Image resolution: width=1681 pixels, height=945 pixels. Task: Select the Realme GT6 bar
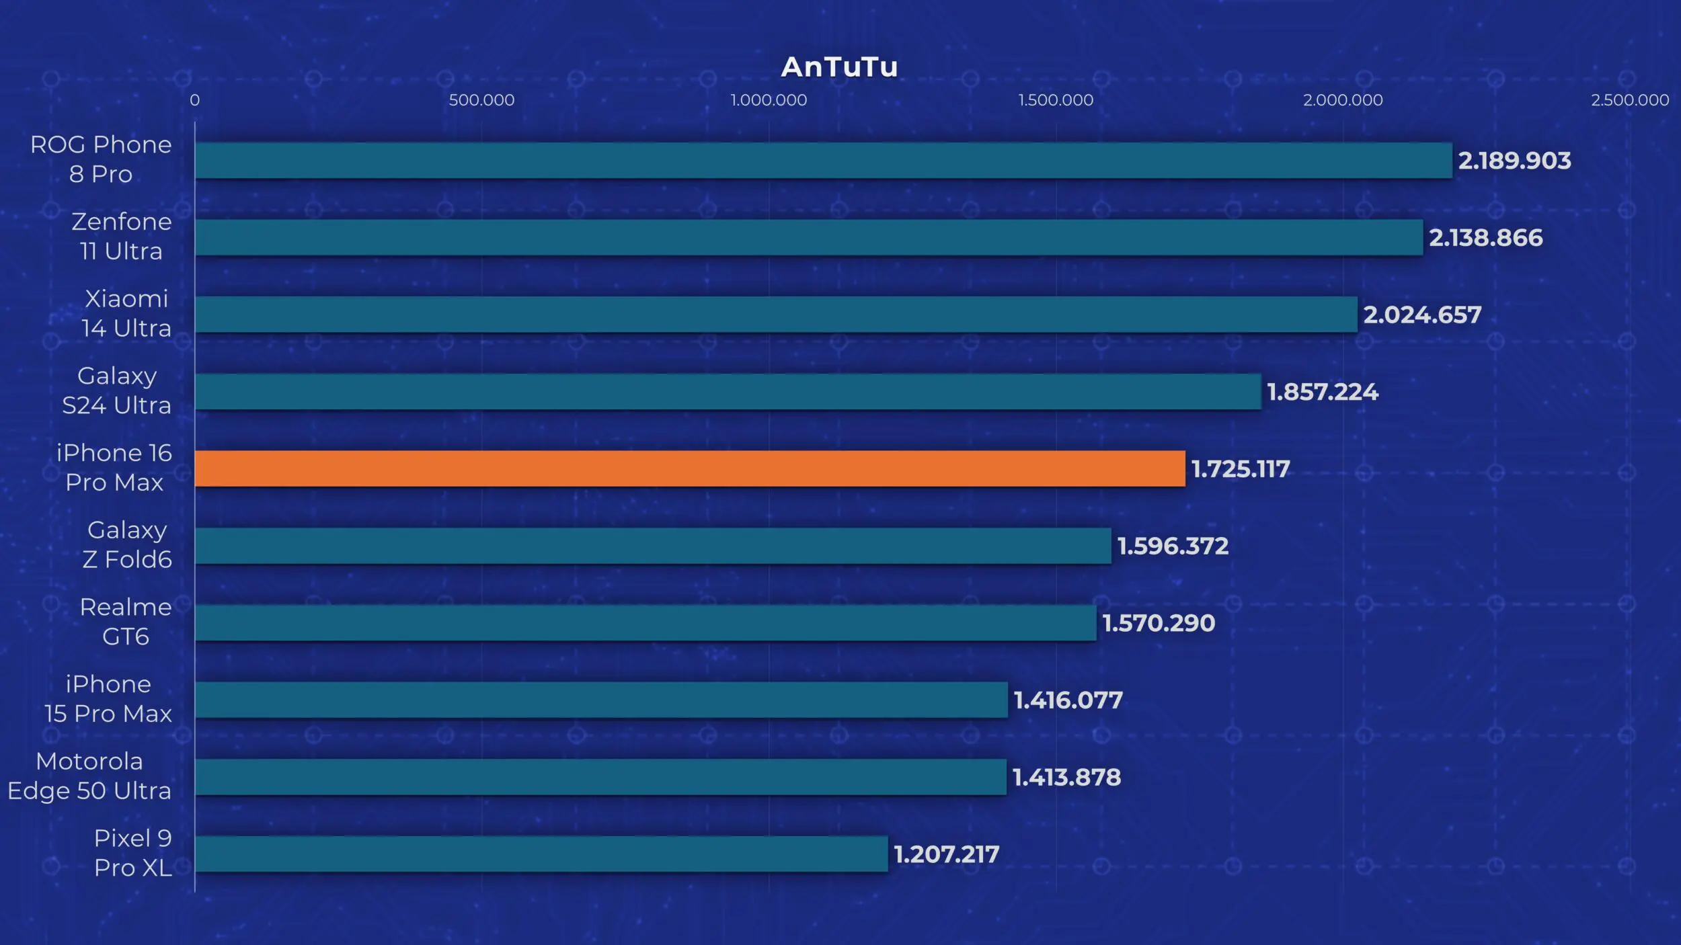(x=646, y=622)
